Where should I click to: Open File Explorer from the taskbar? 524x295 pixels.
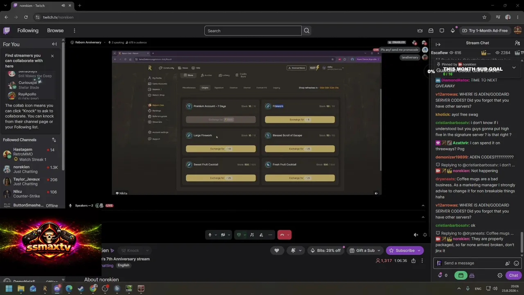tap(21, 288)
